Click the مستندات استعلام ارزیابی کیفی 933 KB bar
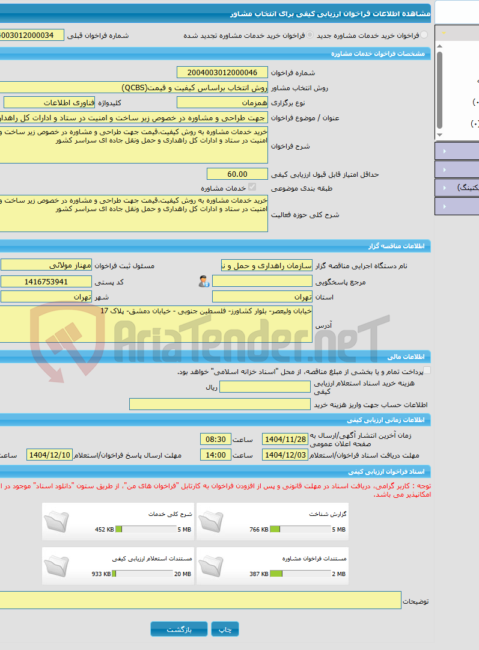This screenshot has width=479, height=650. 143,574
